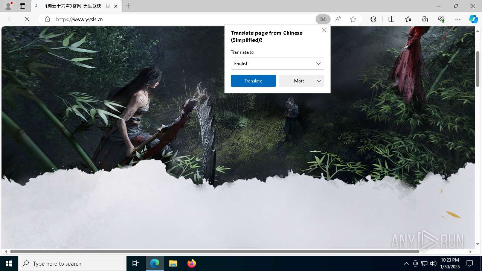Open the Windows Start menu
This screenshot has width=482, height=271.
[x=9, y=263]
